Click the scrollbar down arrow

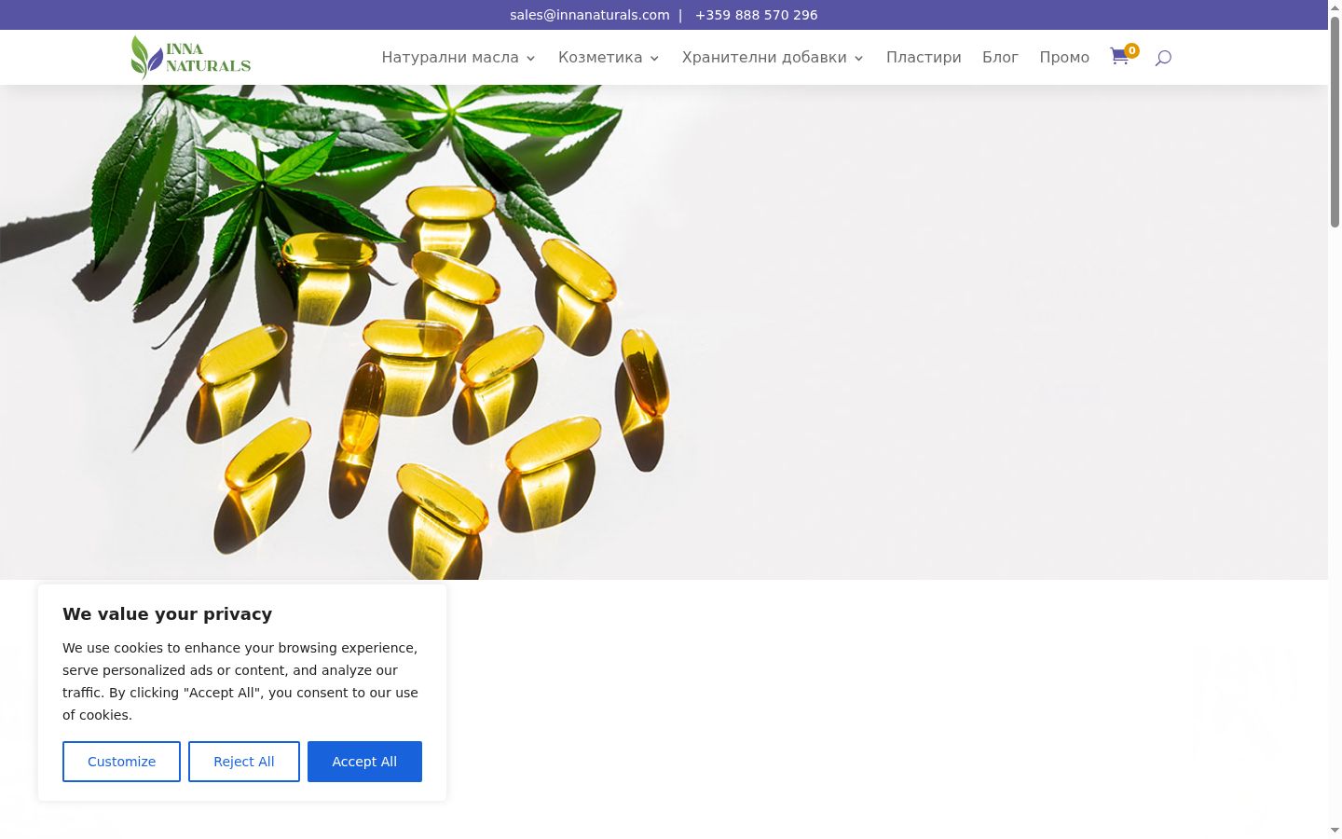(x=1335, y=830)
